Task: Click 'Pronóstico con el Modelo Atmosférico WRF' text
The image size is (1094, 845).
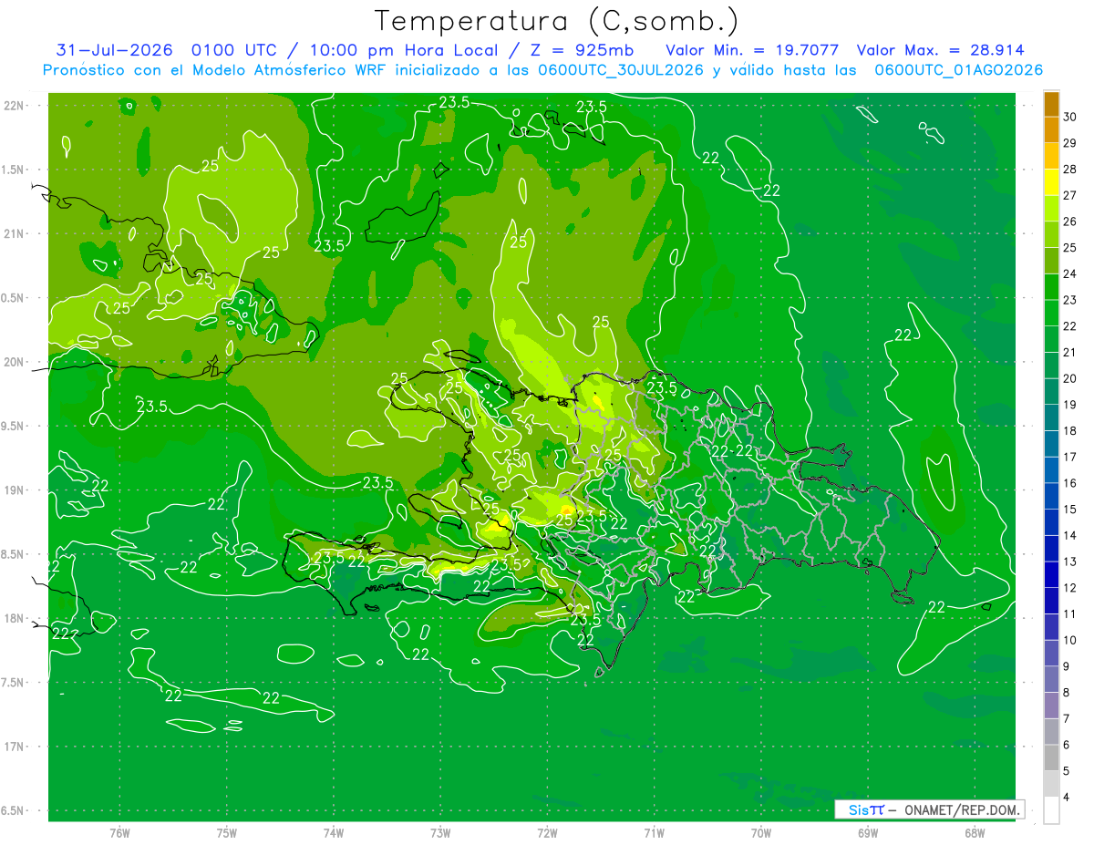Action: pos(217,70)
